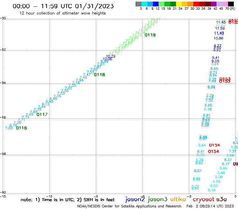Select the wave height value 9.05
Viewport: 238px width, 209px height.
point(215,61)
